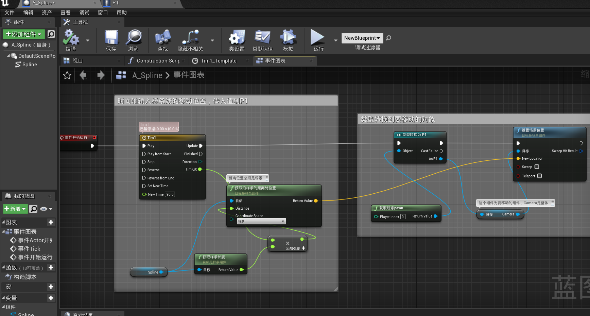Click the Compile (编译) toolbar icon

(x=71, y=37)
